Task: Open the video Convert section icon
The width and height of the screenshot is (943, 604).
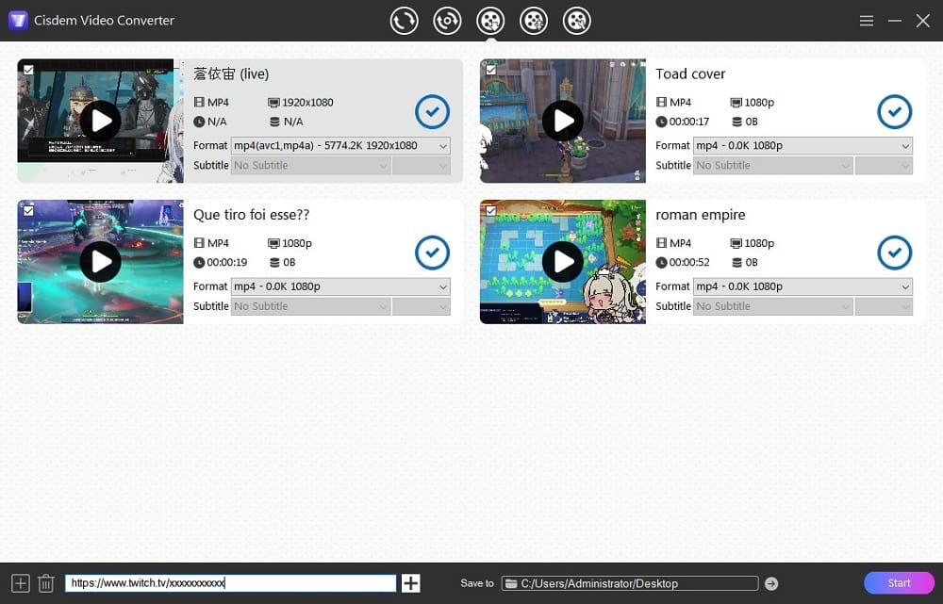Action: pos(404,20)
